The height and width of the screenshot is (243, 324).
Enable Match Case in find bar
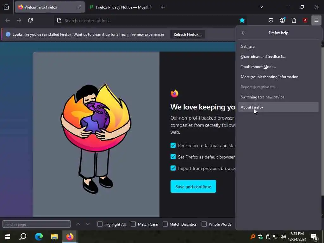(x=133, y=224)
